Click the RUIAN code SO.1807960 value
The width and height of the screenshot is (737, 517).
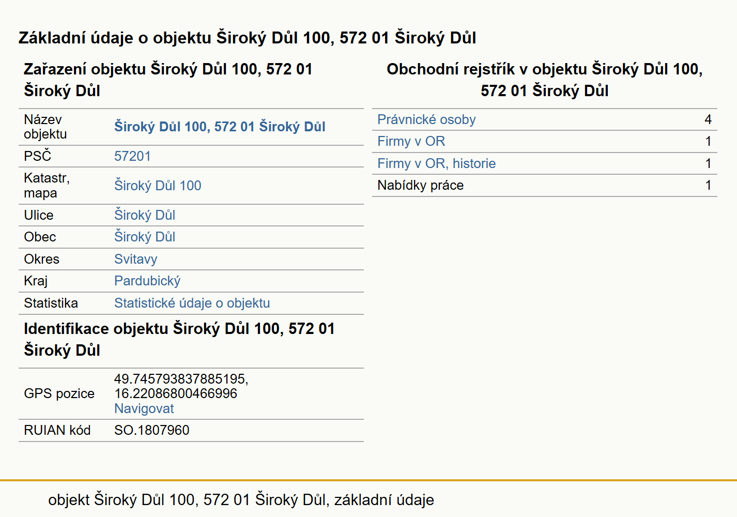(x=151, y=430)
